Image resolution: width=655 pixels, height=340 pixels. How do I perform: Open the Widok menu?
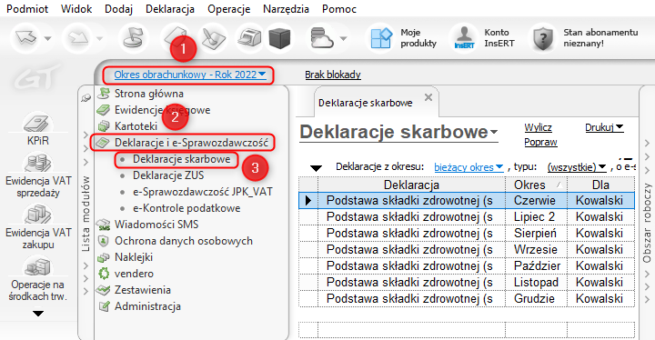76,9
